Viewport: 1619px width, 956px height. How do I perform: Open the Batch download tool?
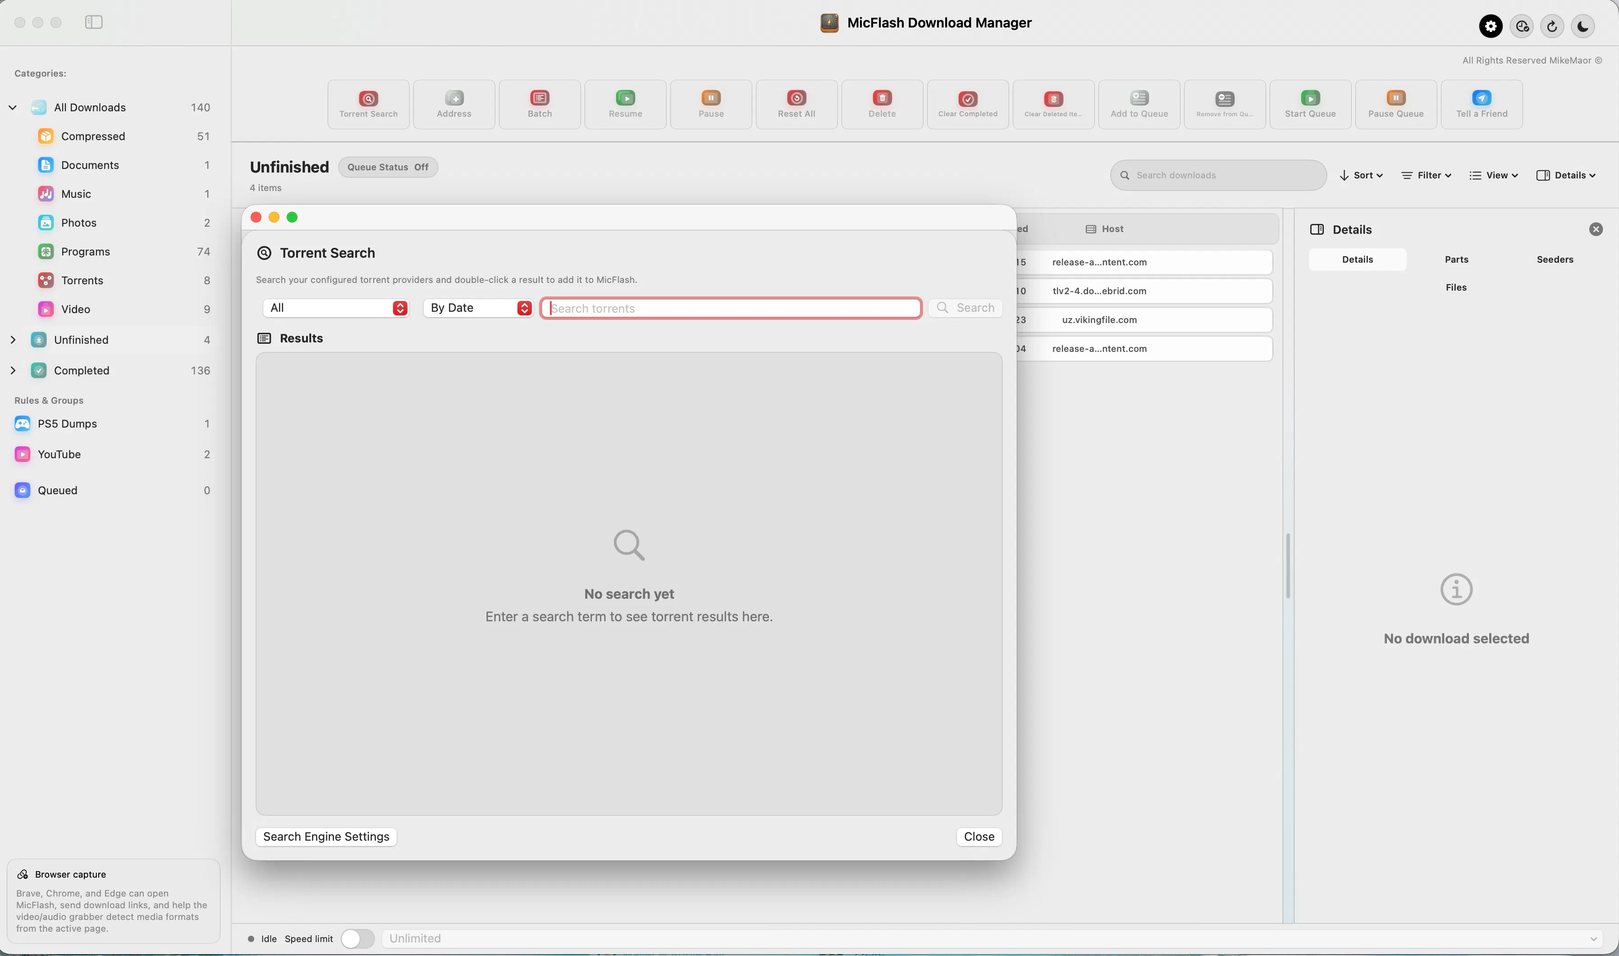click(540, 105)
